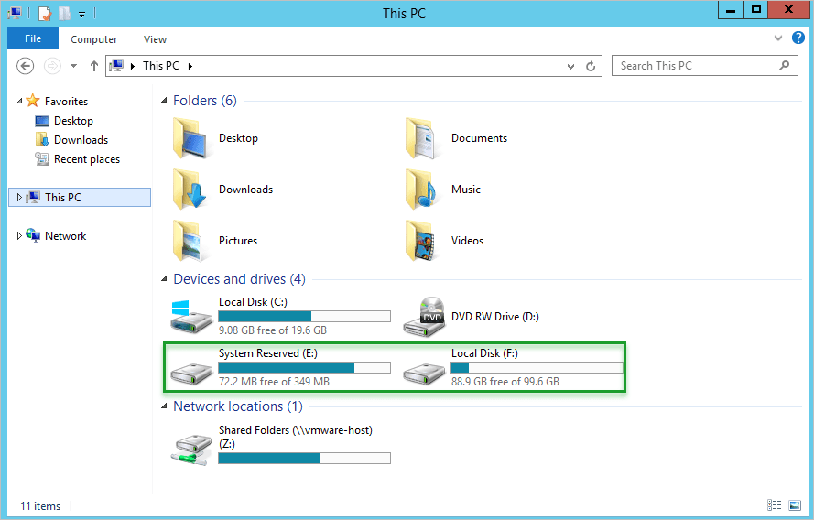Go up one level with Up arrow

94,66
